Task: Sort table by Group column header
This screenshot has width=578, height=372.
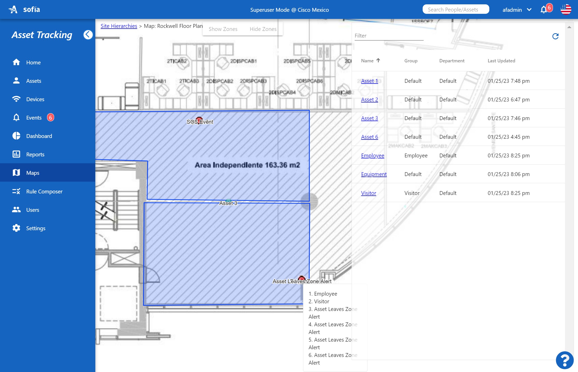Action: [x=411, y=61]
